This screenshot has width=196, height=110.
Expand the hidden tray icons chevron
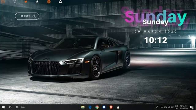162,107
